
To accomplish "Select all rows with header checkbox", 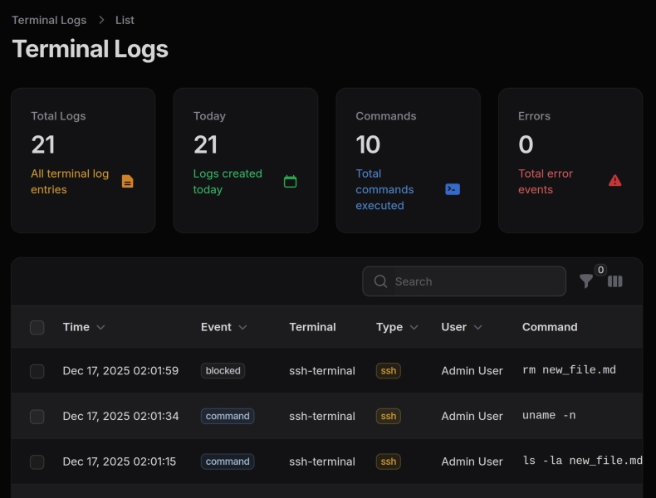I will pos(37,327).
